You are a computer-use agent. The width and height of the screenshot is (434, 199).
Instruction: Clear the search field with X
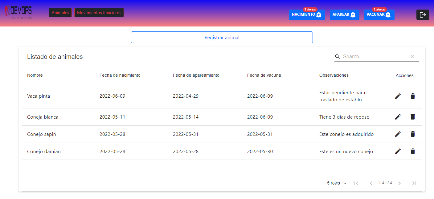click(x=412, y=57)
